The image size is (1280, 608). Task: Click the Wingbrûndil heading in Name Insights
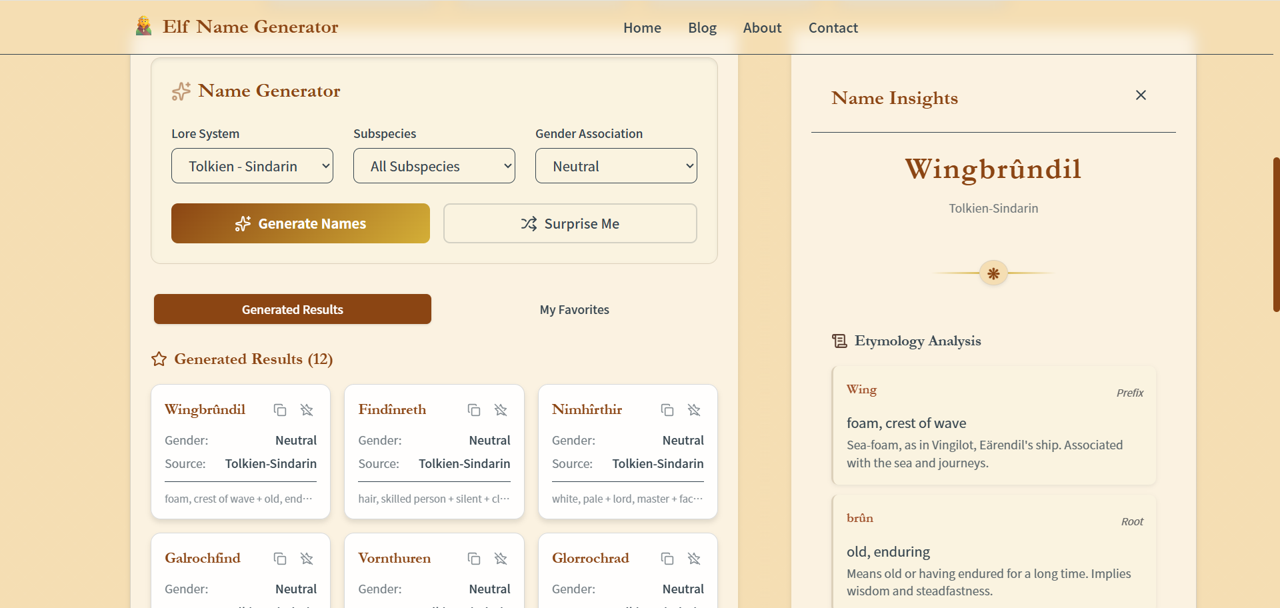coord(993,169)
